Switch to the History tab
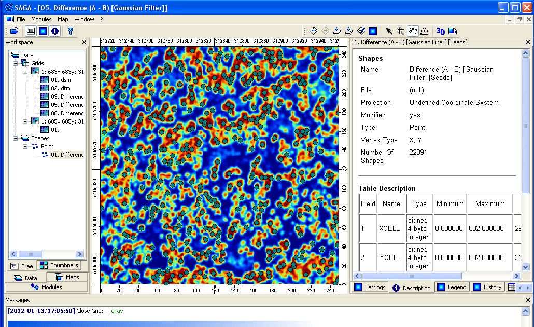The width and height of the screenshot is (534, 327). [x=488, y=287]
